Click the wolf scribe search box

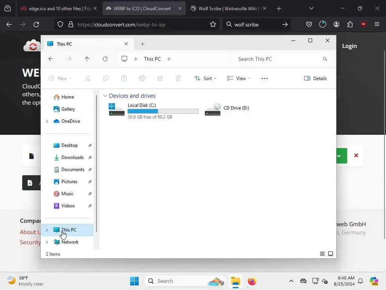(x=256, y=25)
